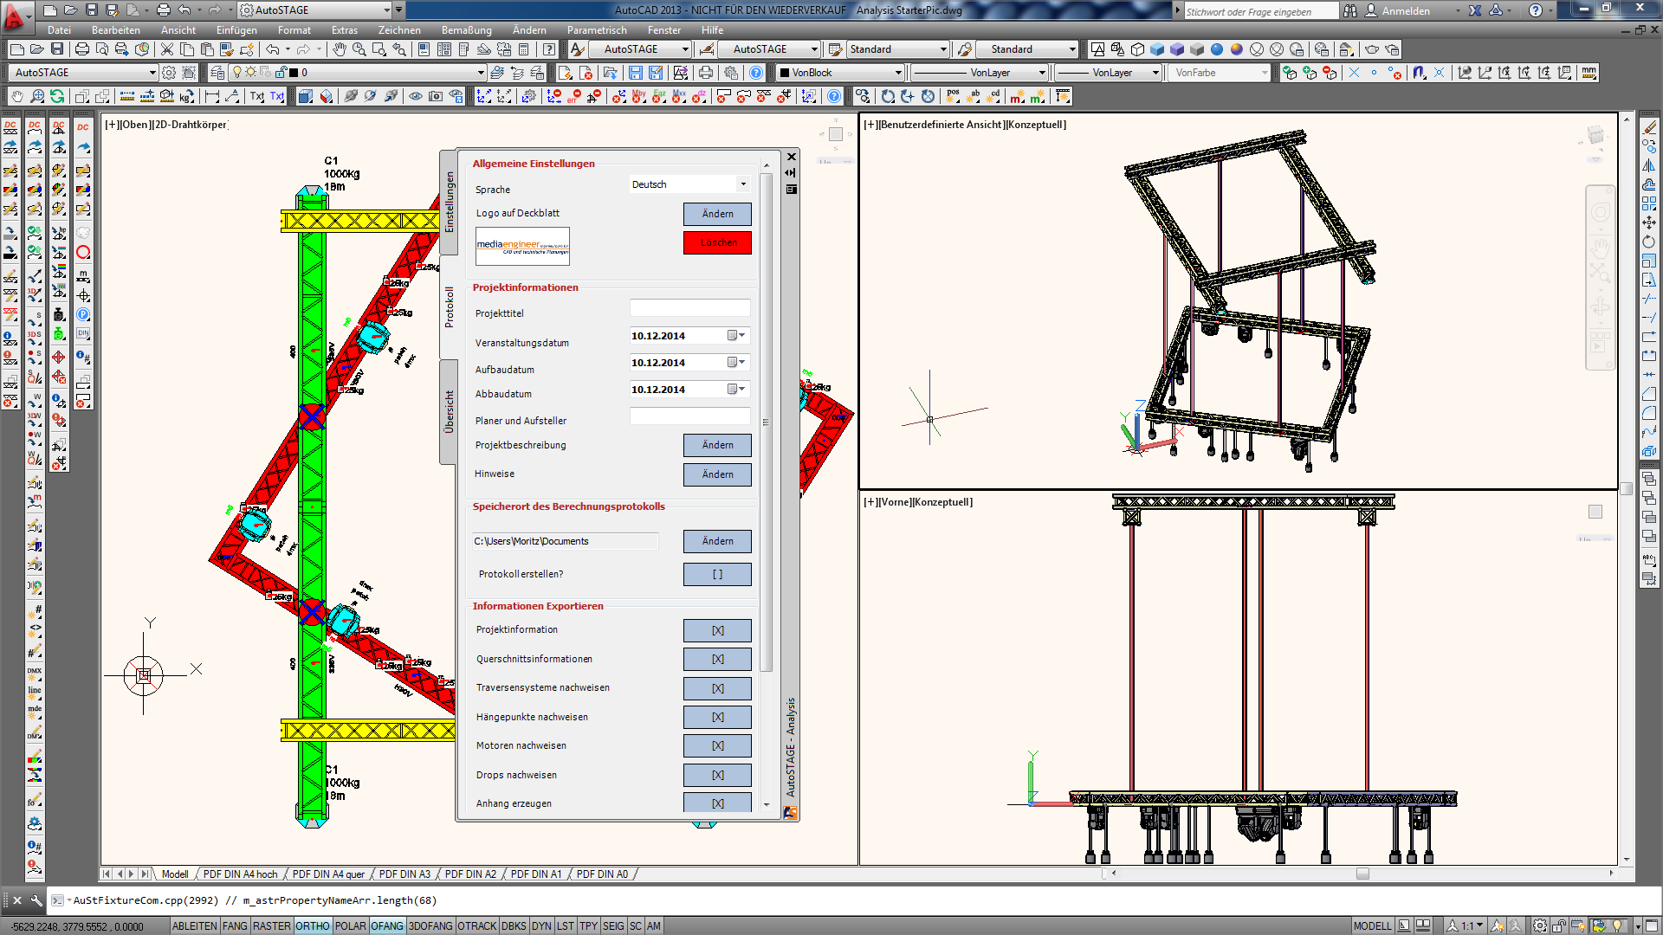
Task: Click the kg weight tool icon
Action: click(187, 96)
